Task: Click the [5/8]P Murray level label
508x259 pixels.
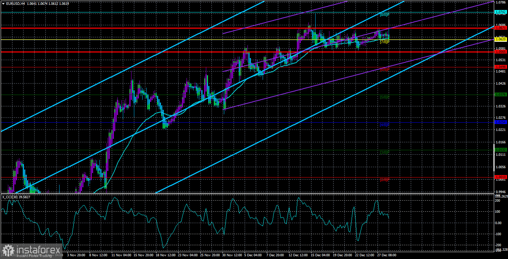Action: click(384, 97)
